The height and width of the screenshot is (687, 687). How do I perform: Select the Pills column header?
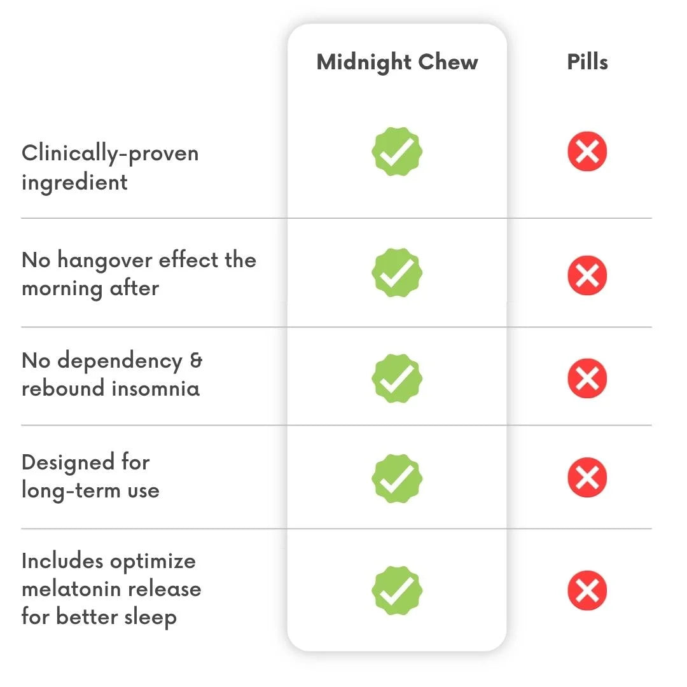click(587, 62)
